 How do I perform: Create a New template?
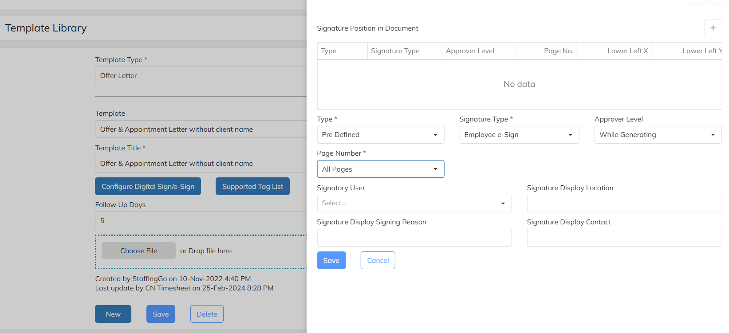(x=113, y=314)
